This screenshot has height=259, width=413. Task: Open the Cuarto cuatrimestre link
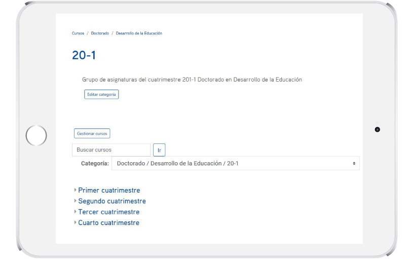tap(109, 223)
